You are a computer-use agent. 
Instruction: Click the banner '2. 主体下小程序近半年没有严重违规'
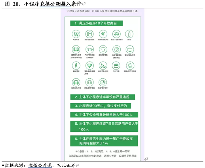point(102,97)
